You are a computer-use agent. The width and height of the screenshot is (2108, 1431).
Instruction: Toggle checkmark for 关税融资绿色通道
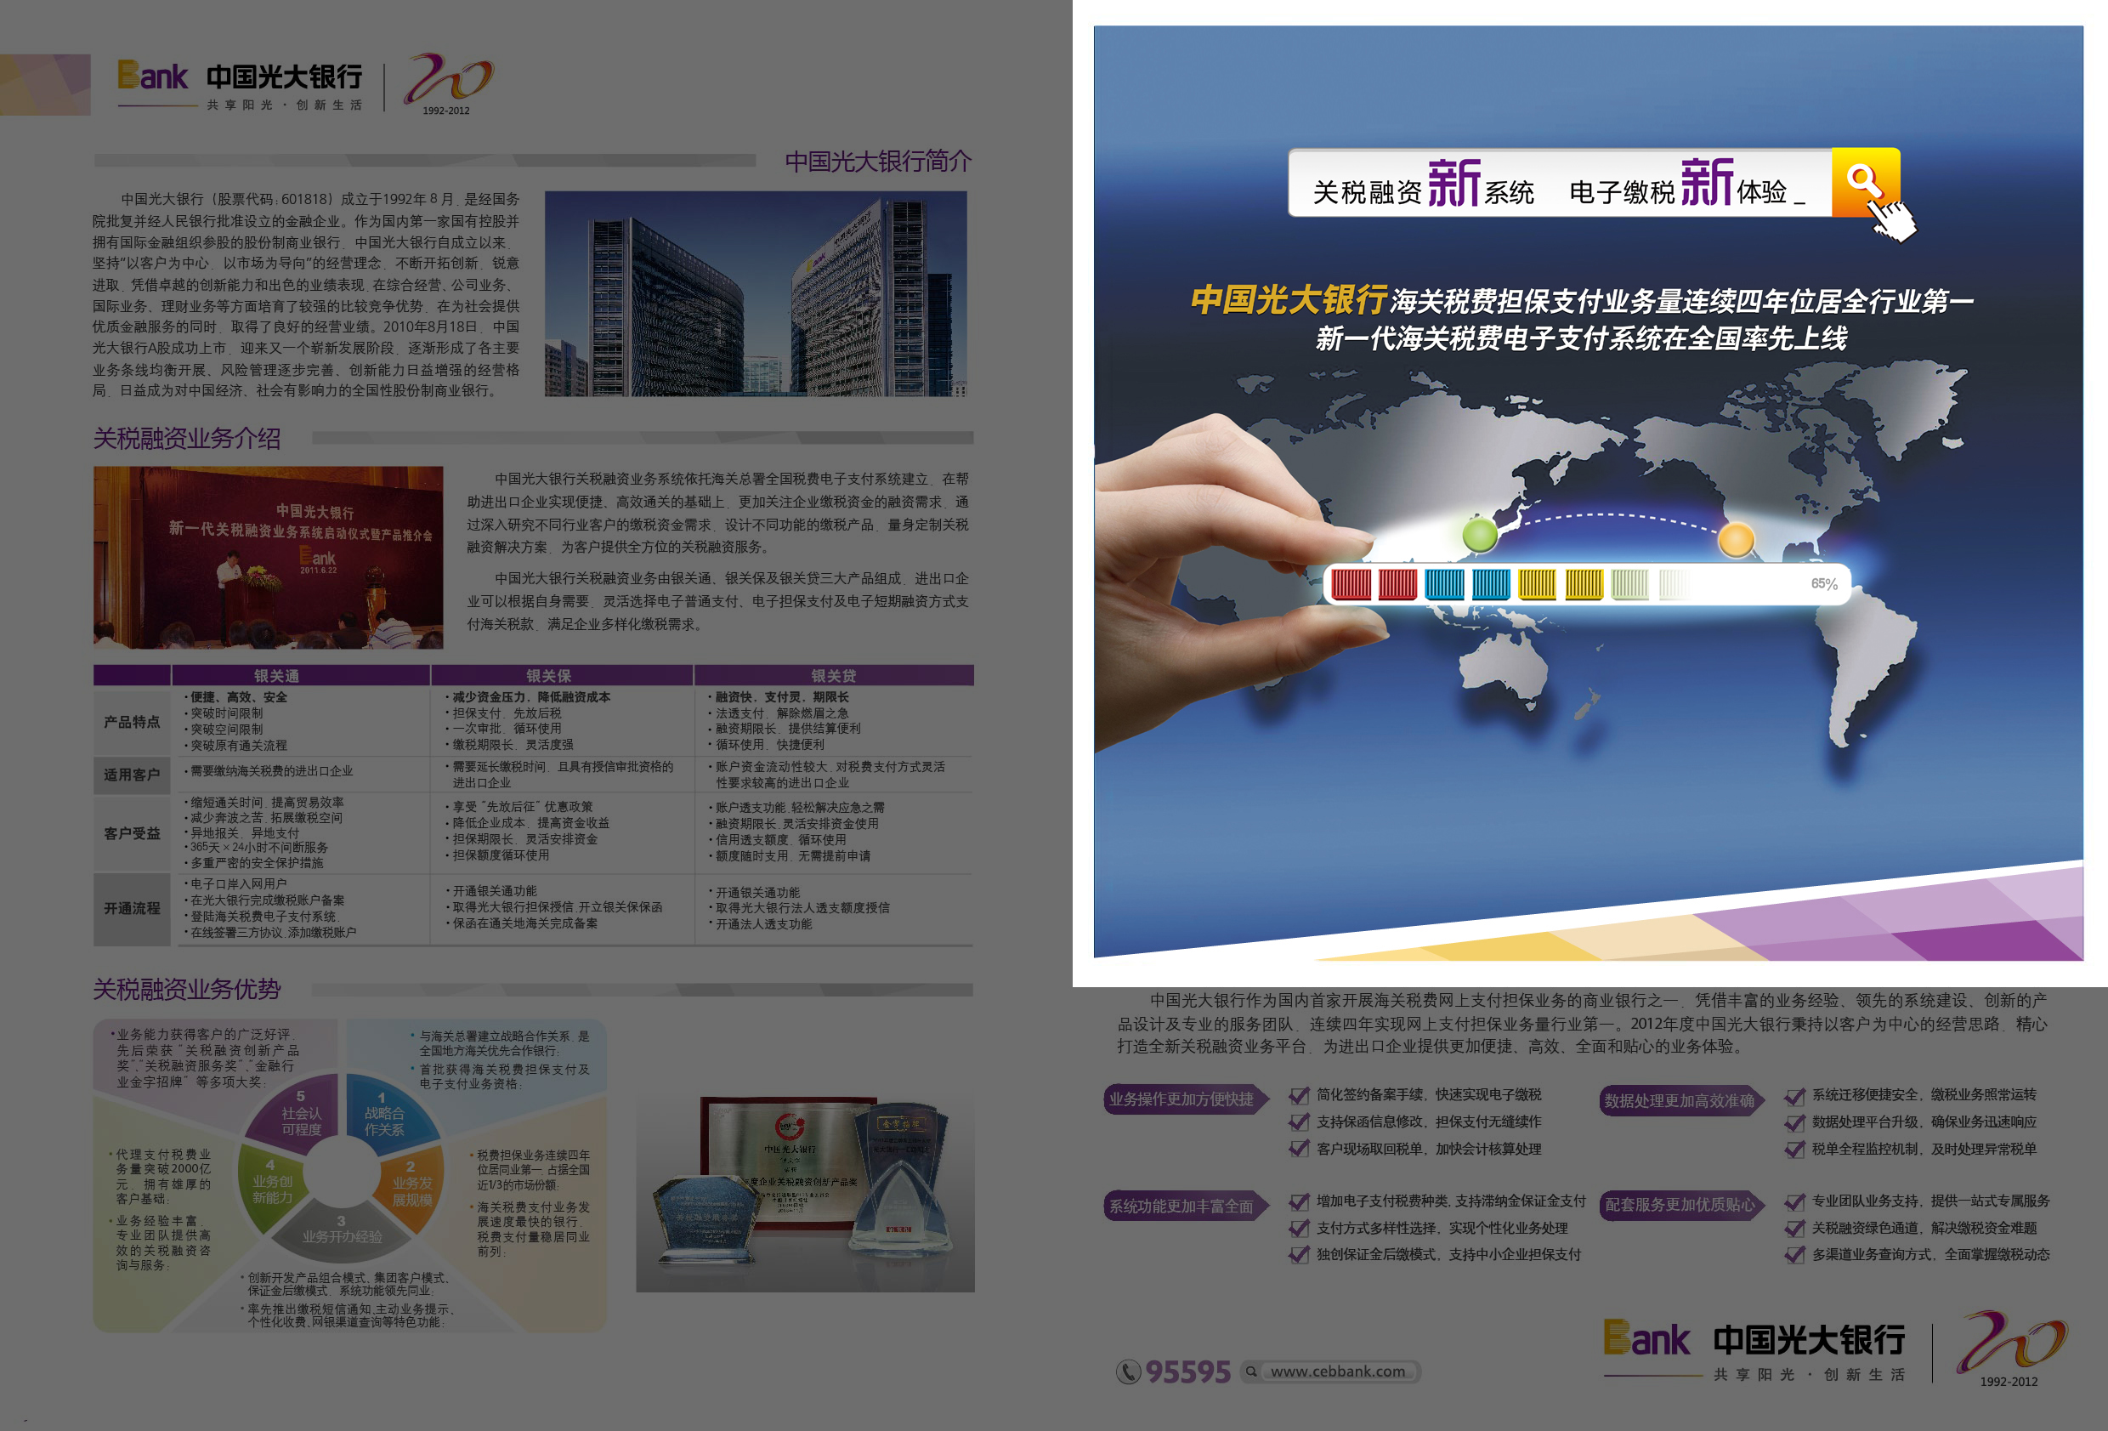1794,1229
